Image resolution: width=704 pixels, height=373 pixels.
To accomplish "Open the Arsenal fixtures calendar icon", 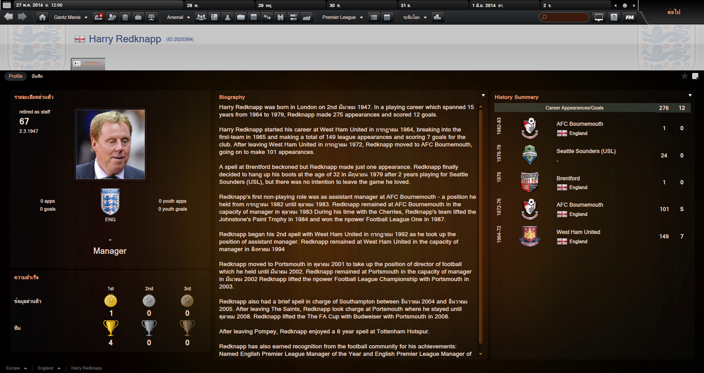I will tap(254, 17).
